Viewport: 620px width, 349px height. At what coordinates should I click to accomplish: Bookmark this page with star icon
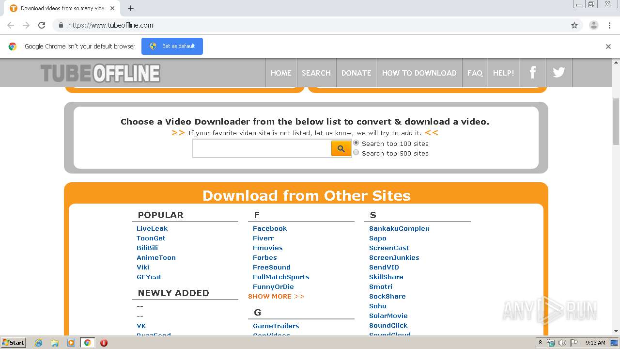(x=574, y=25)
